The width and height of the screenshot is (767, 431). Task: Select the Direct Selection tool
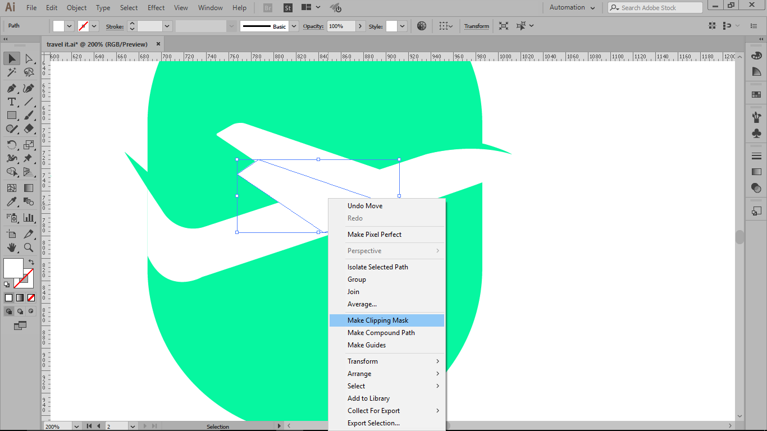pos(28,58)
